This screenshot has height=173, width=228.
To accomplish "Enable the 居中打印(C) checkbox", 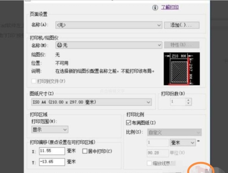I will point(85,151).
